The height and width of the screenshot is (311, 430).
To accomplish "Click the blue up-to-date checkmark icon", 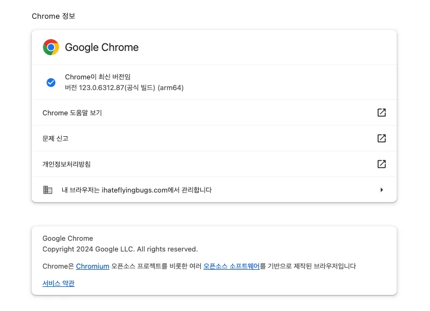I will [x=51, y=83].
